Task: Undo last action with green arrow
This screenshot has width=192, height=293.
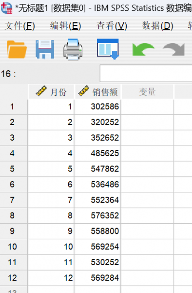Action: (143, 49)
